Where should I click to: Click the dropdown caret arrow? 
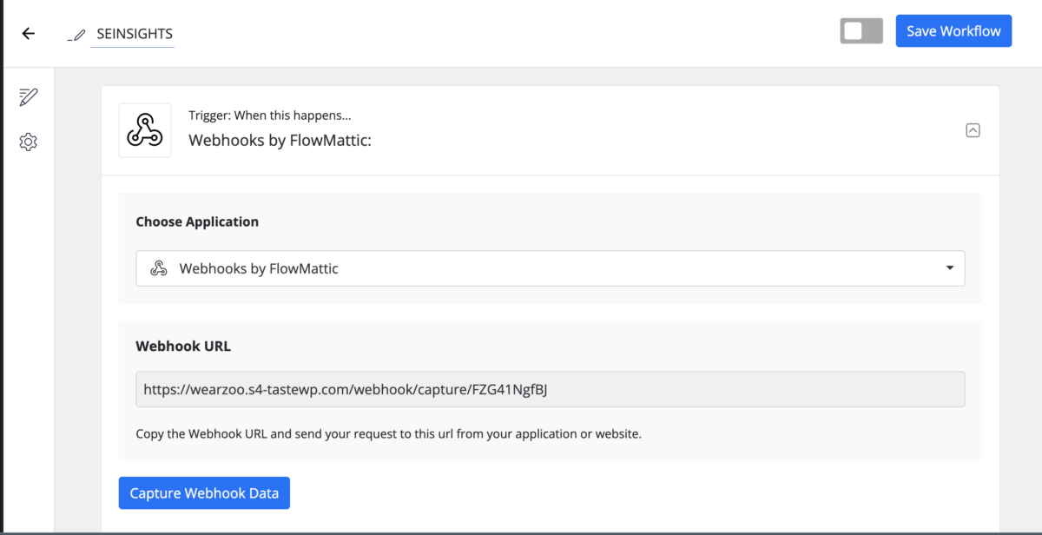pos(949,268)
